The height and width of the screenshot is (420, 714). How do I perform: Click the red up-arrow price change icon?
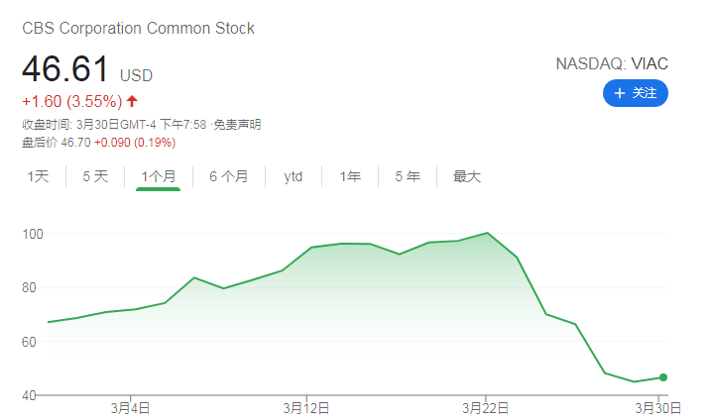132,101
